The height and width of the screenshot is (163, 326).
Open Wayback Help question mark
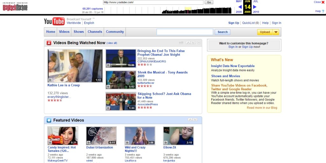pos(323,11)
